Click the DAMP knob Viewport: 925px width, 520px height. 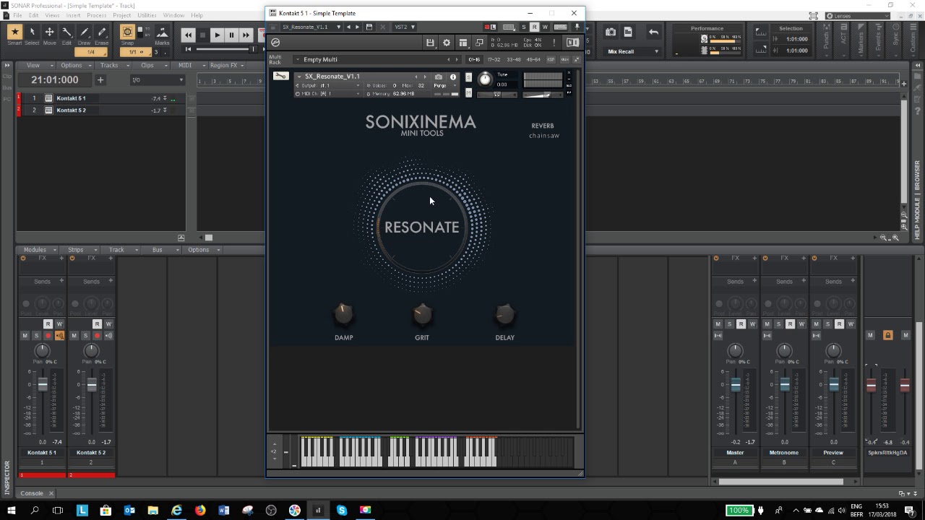344,313
